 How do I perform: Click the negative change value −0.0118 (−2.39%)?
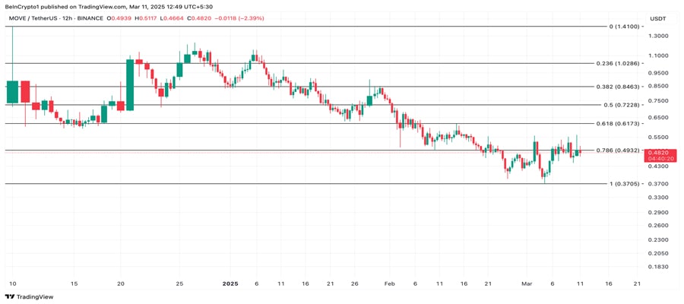239,17
